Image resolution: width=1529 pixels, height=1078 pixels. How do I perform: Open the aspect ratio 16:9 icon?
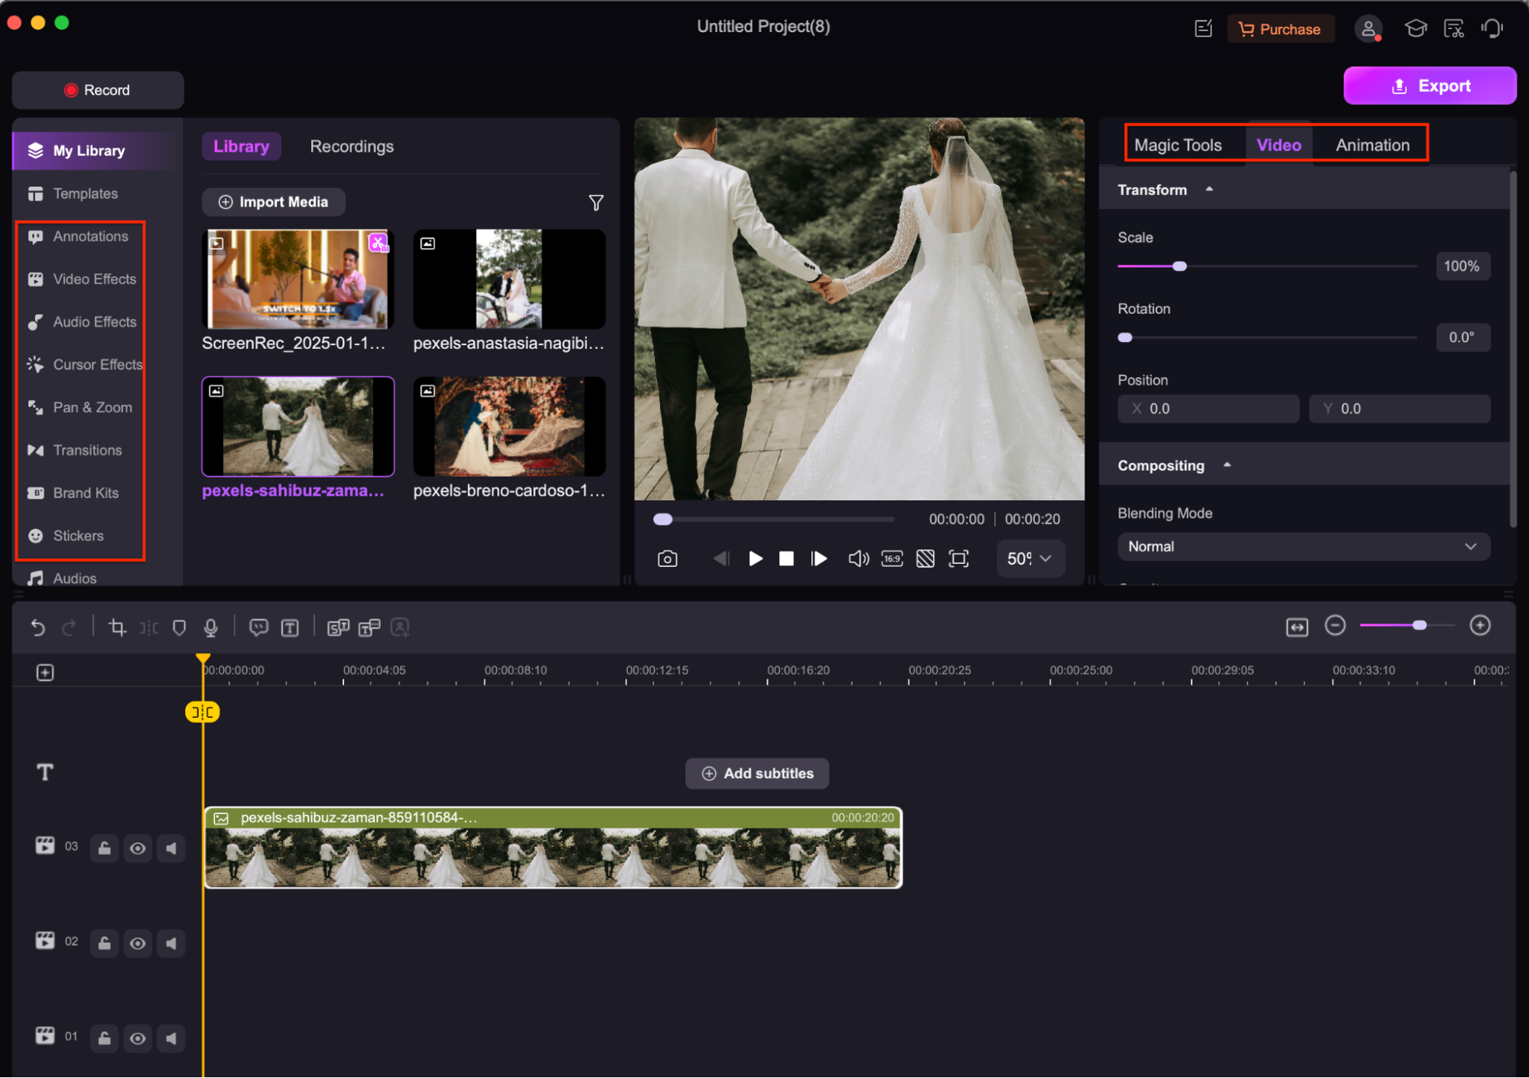click(892, 559)
